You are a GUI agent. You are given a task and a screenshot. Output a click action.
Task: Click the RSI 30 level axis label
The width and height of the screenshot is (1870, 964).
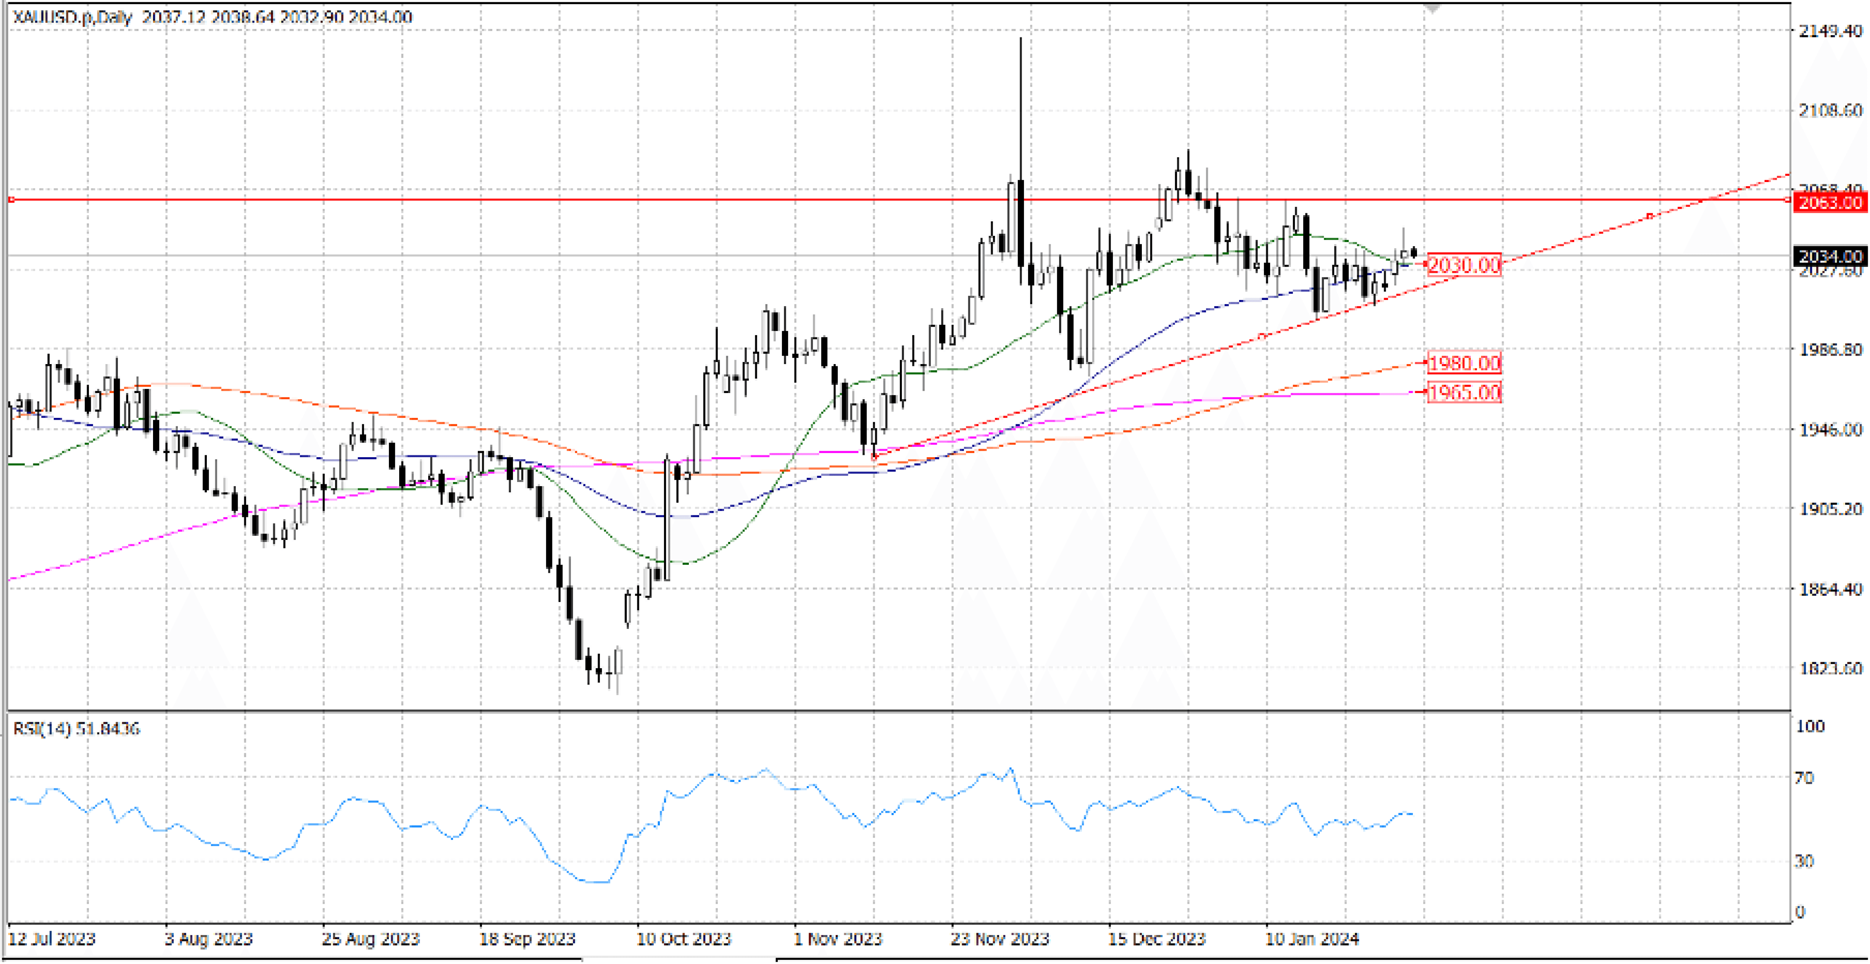coord(1803,861)
